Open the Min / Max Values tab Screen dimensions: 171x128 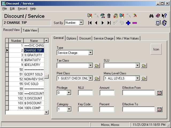point(127,38)
